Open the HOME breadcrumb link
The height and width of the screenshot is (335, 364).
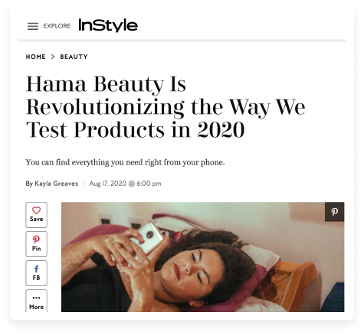click(x=36, y=57)
